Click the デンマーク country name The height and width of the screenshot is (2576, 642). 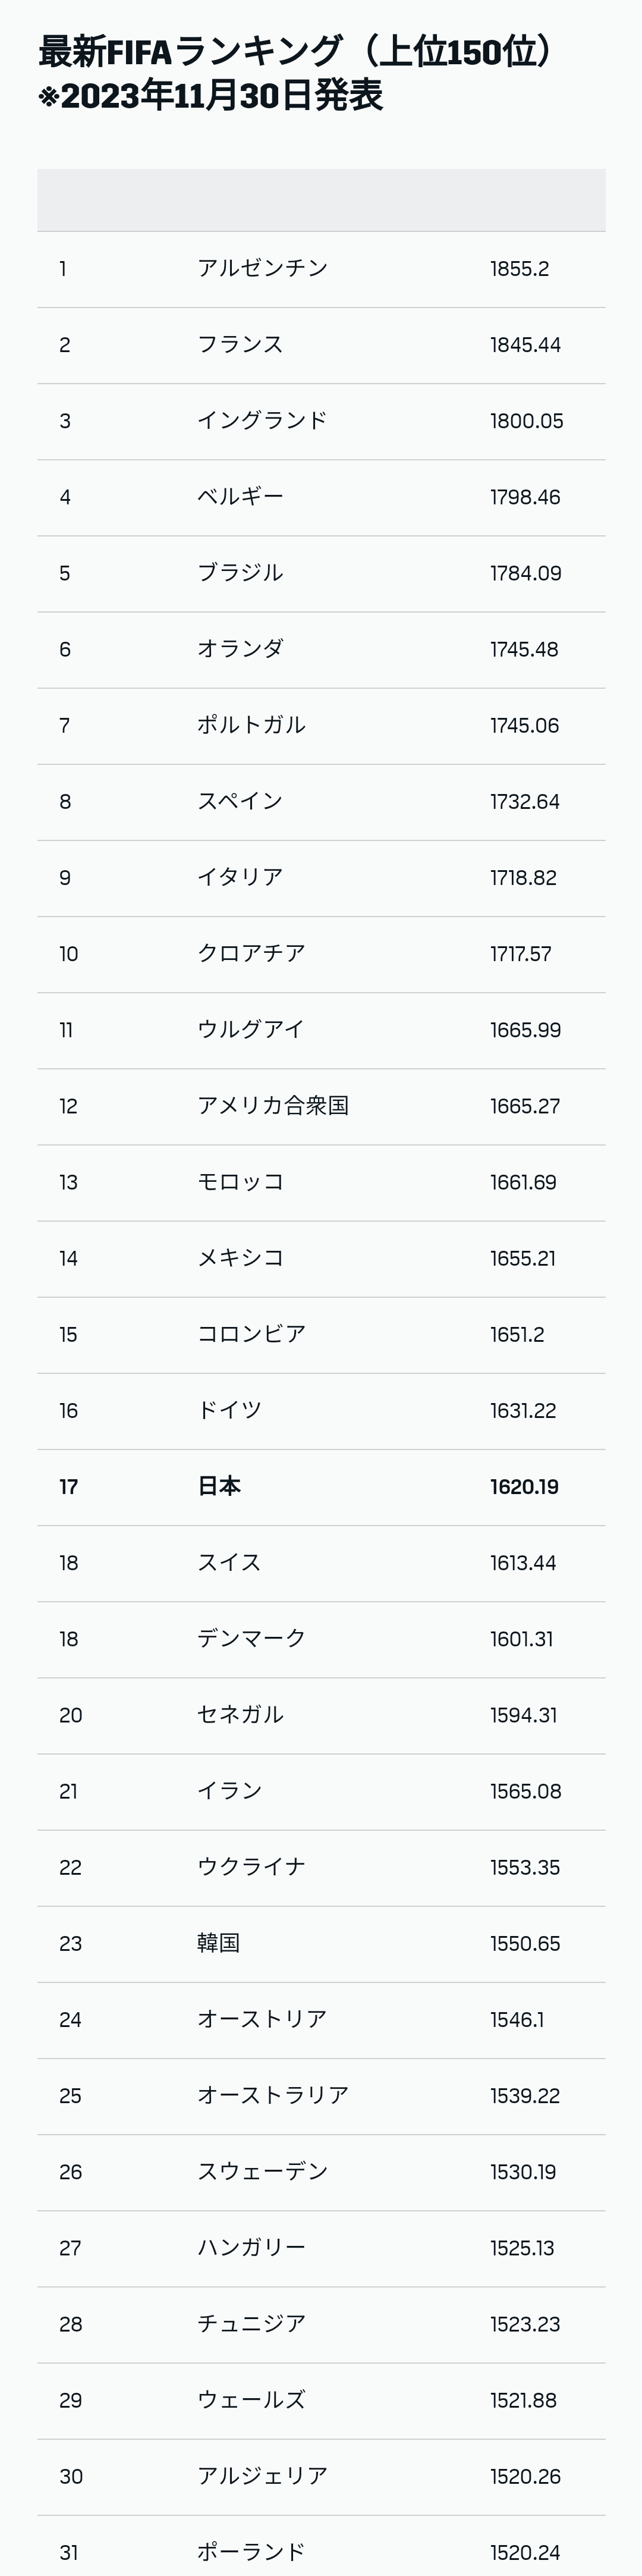pyautogui.click(x=251, y=1639)
